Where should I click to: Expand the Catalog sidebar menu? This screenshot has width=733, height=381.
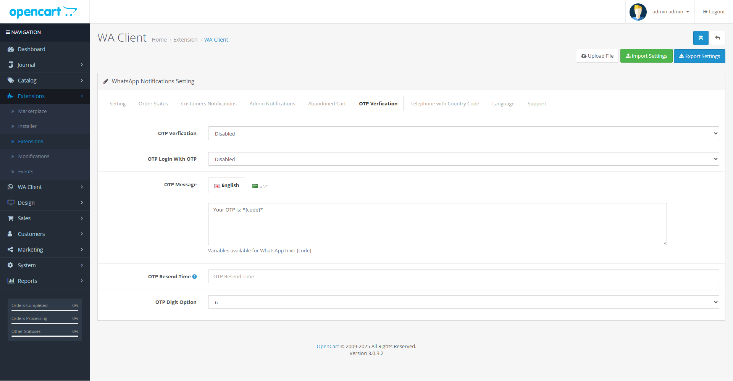pyautogui.click(x=27, y=81)
